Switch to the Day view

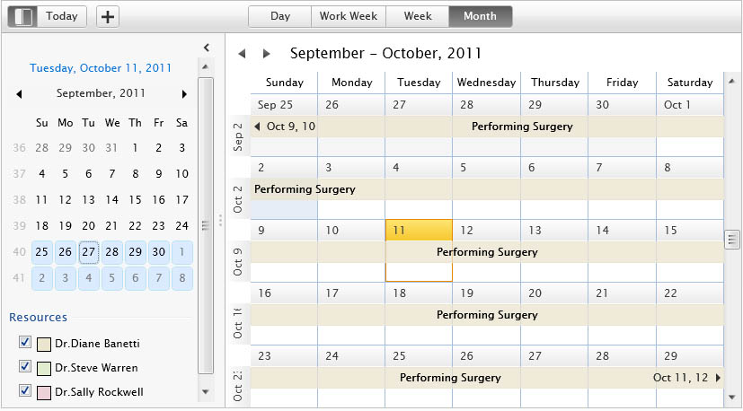click(x=280, y=16)
